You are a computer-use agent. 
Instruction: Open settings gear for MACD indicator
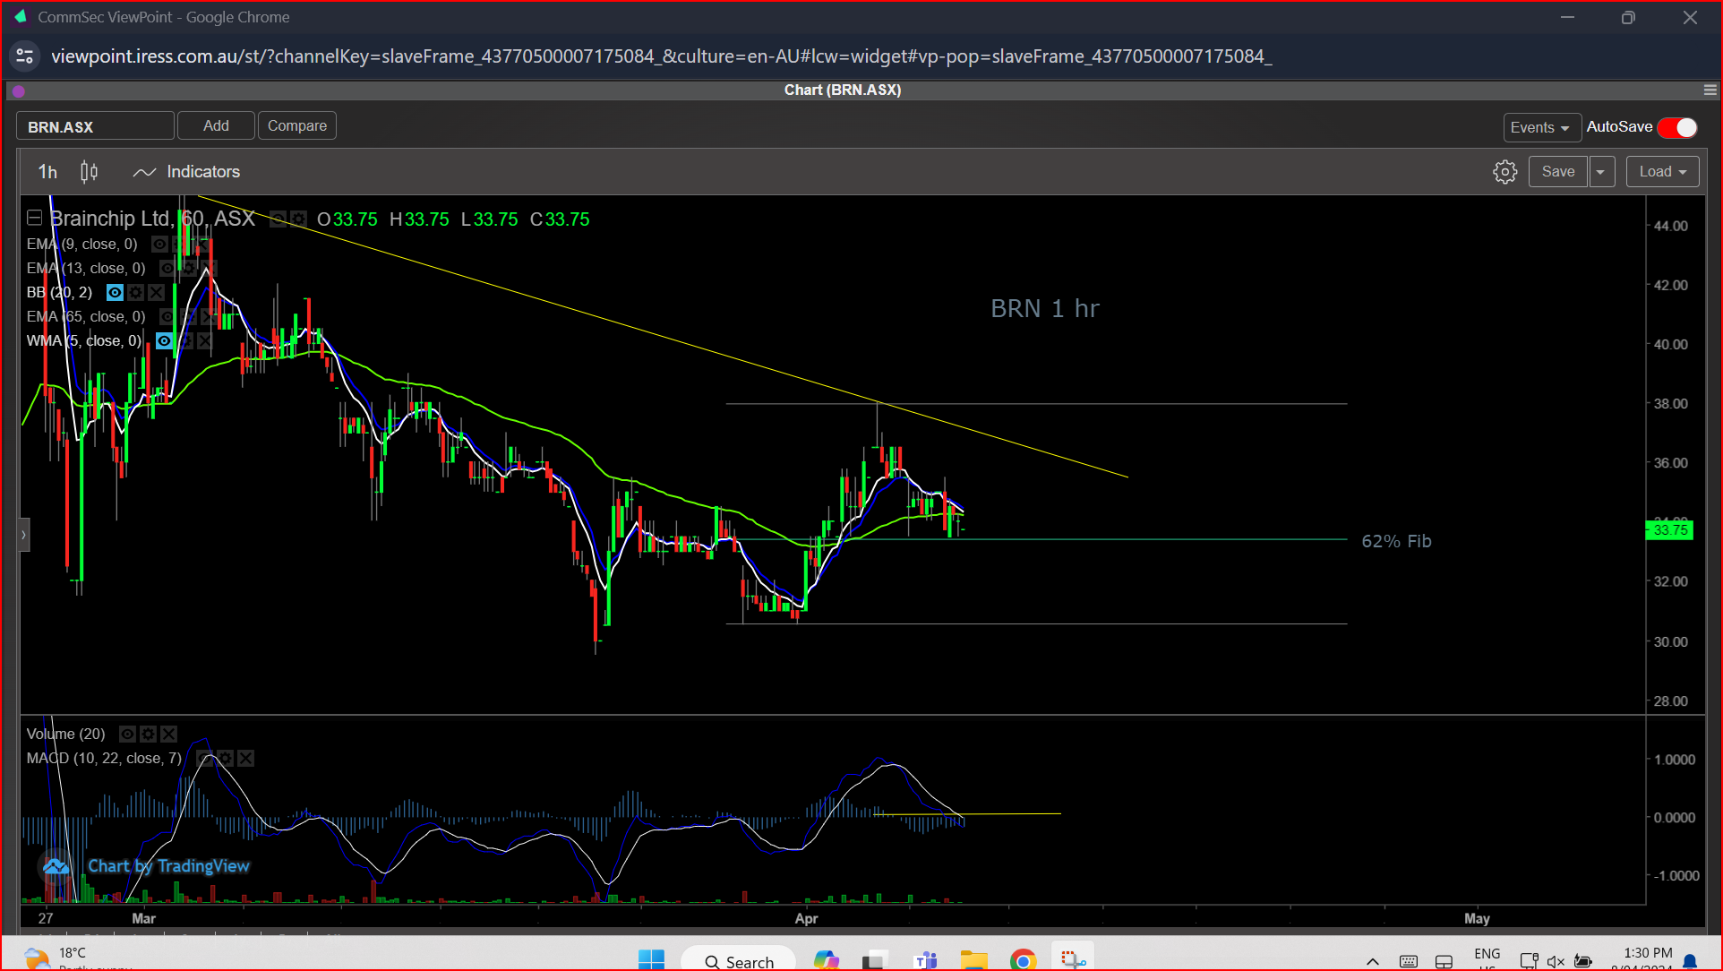[x=226, y=758]
